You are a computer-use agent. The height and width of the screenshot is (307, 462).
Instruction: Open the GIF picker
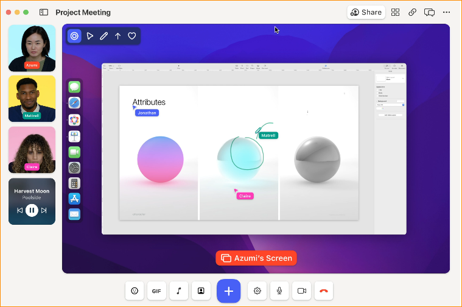(x=156, y=291)
